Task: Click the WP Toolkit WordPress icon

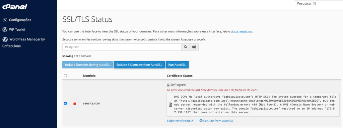Action: click(5, 29)
